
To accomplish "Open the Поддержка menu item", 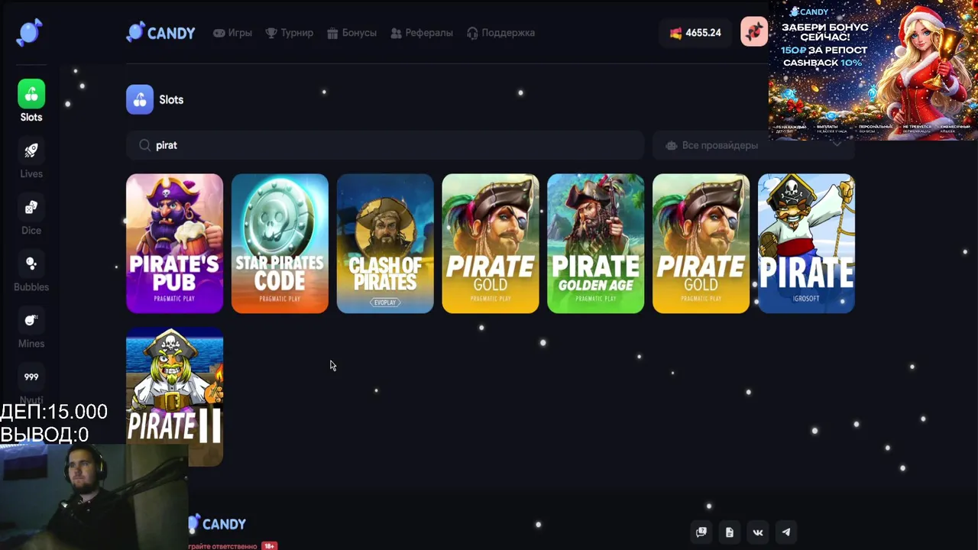I will (x=500, y=33).
